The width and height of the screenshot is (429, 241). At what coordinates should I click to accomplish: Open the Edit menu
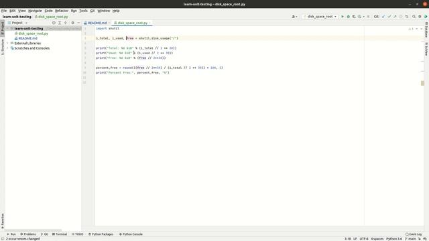point(13,11)
